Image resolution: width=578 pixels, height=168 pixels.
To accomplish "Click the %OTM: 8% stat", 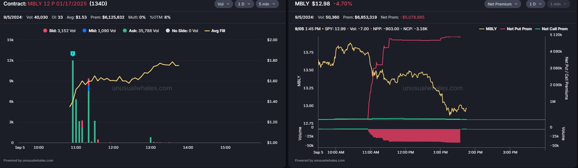I will click(160, 17).
